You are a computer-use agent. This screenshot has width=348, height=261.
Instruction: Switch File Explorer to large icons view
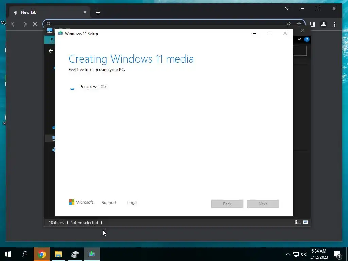306,222
